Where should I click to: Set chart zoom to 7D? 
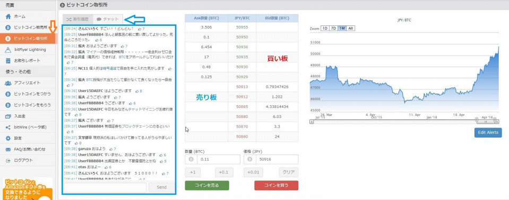click(x=333, y=29)
